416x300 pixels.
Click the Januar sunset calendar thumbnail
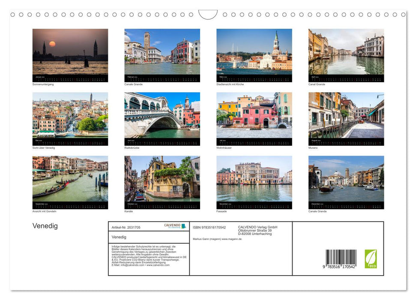[70, 54]
